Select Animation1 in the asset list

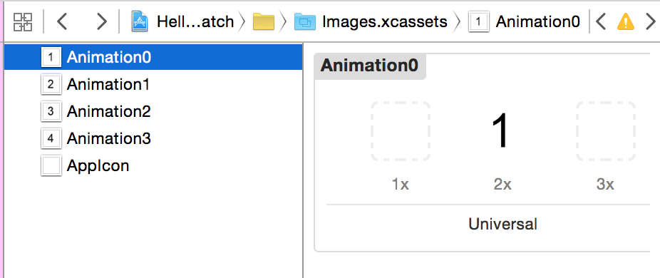153,85
